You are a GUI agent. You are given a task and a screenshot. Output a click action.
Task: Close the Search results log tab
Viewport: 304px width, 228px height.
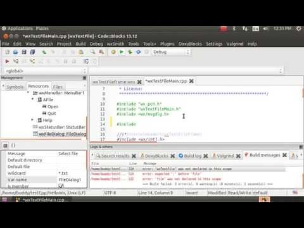(134, 156)
